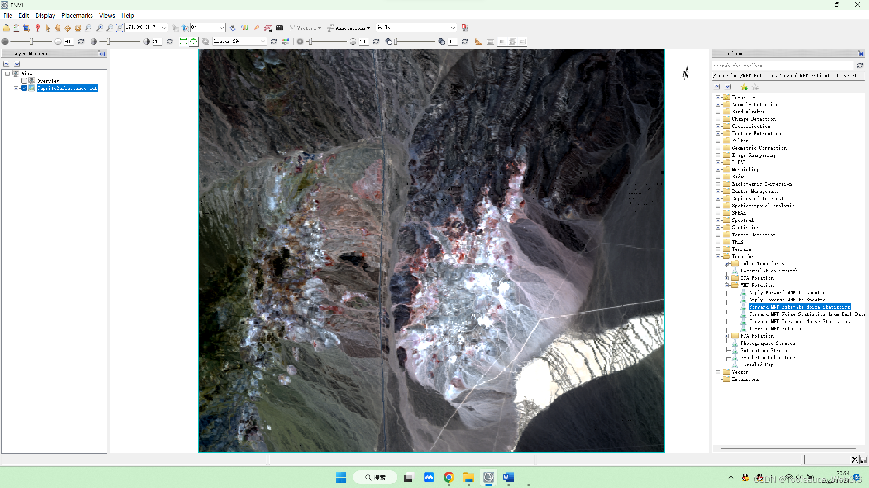This screenshot has height=488, width=869.
Task: Expand the Classification toolbox folder
Action: (718, 126)
